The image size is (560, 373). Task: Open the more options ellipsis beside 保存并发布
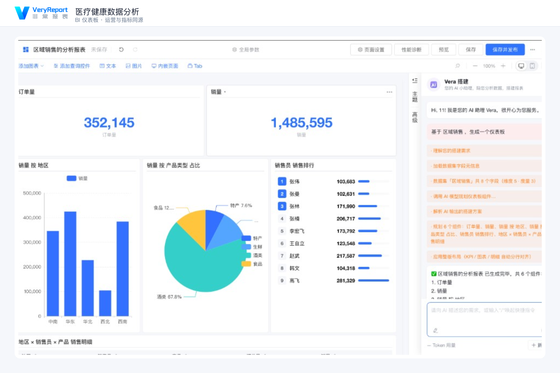(533, 50)
